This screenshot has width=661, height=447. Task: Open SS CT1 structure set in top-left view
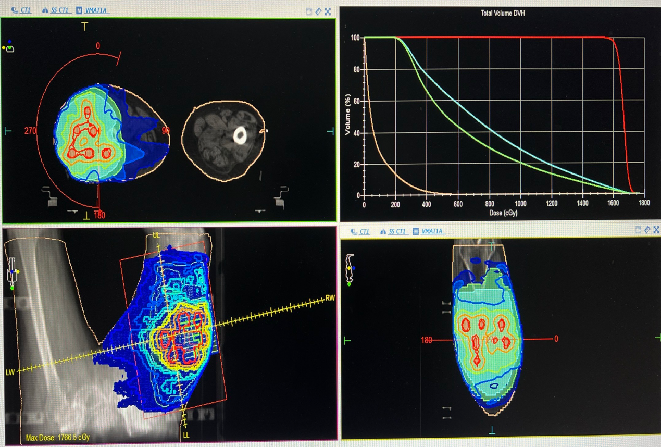pyautogui.click(x=60, y=10)
